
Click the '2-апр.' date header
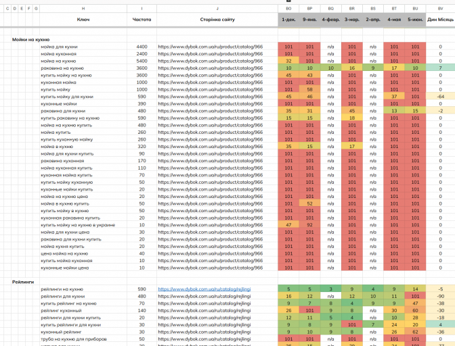(x=373, y=20)
